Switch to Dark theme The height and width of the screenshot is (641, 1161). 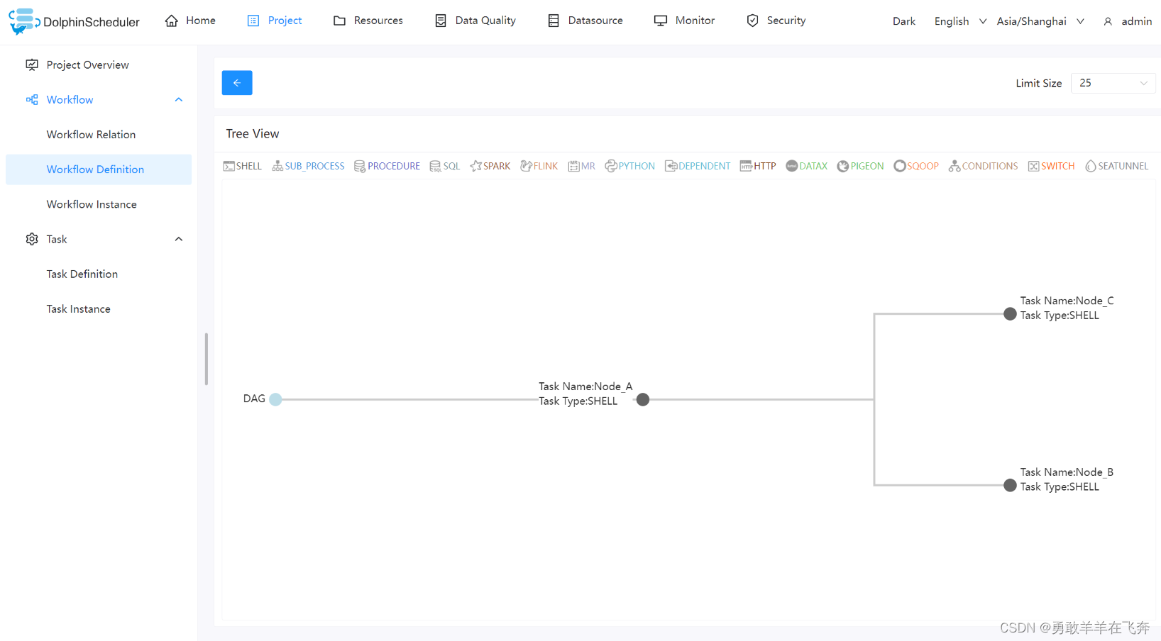[x=903, y=21]
